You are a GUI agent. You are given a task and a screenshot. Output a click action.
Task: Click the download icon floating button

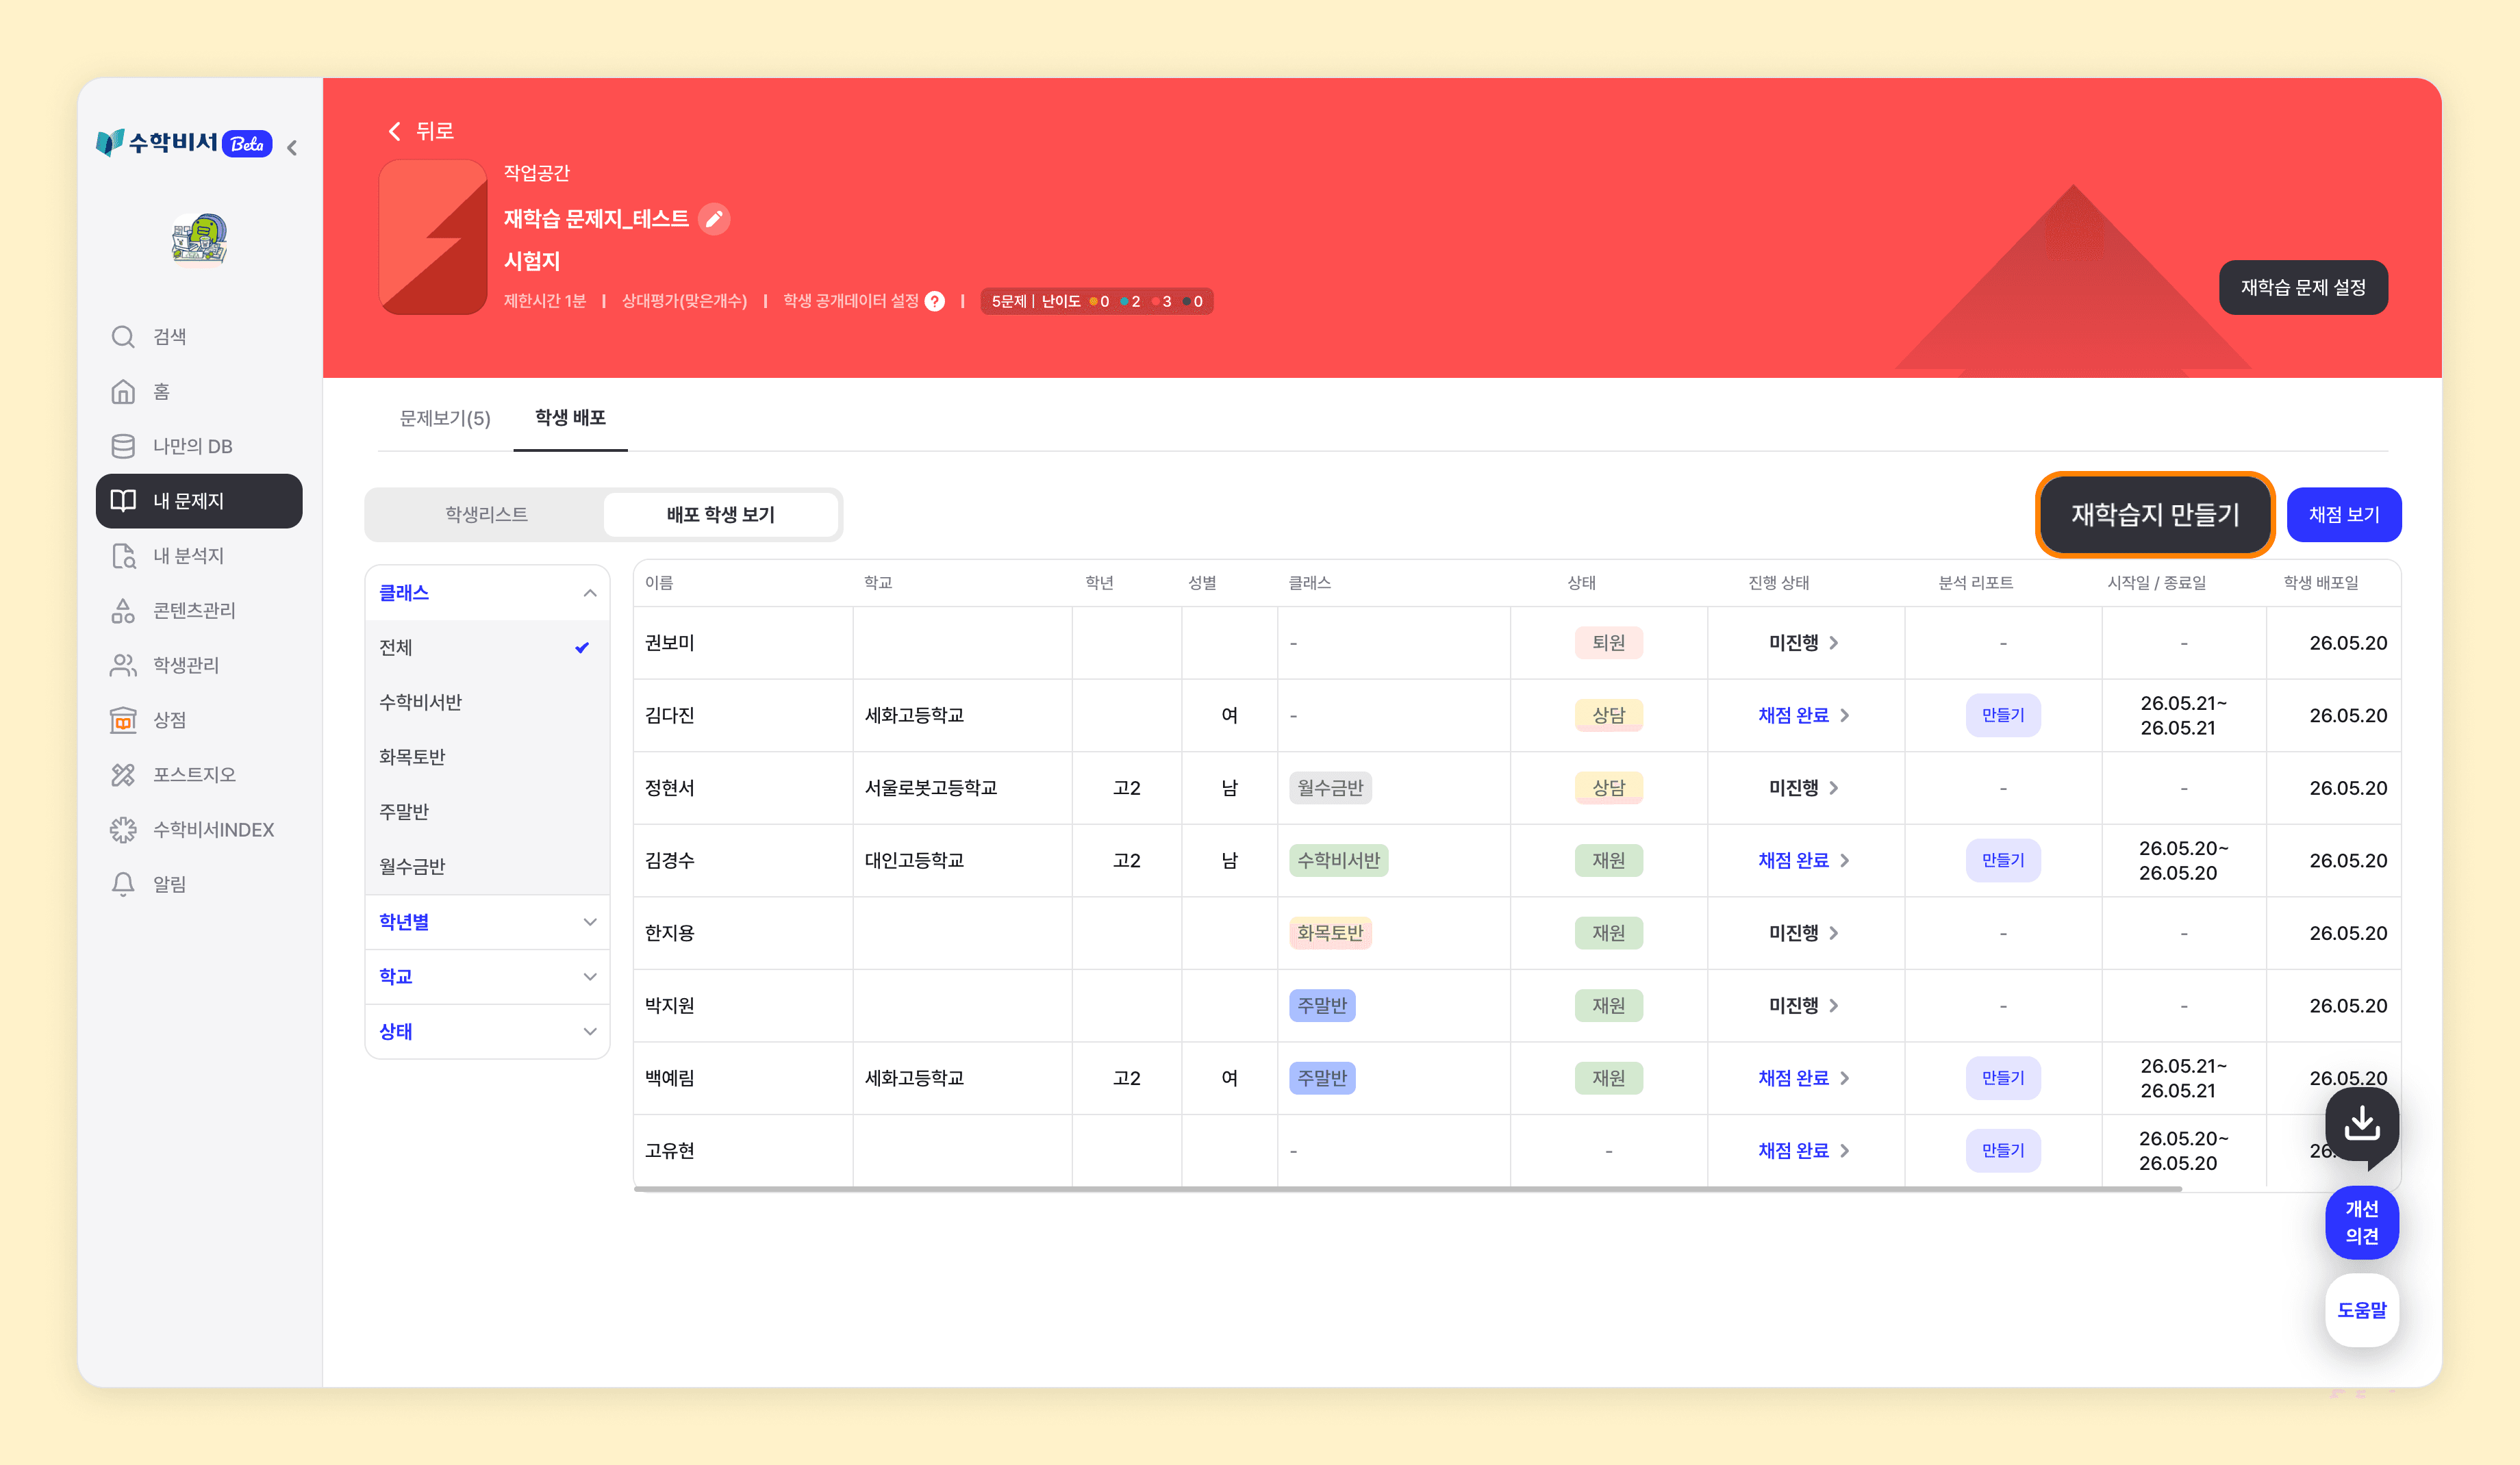[x=2361, y=1124]
